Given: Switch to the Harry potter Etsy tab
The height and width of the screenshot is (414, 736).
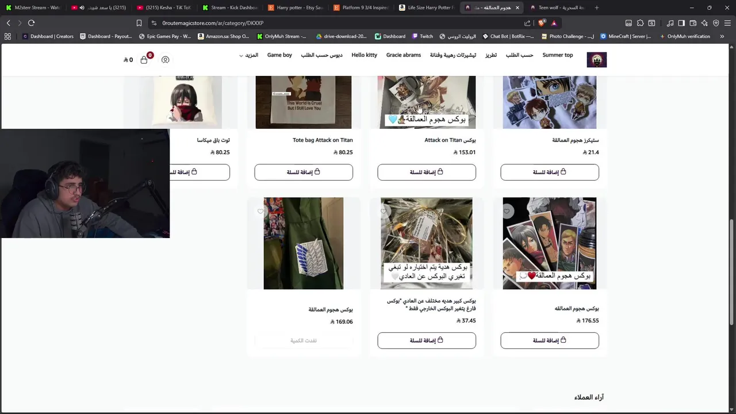Looking at the screenshot, I should tap(296, 7).
